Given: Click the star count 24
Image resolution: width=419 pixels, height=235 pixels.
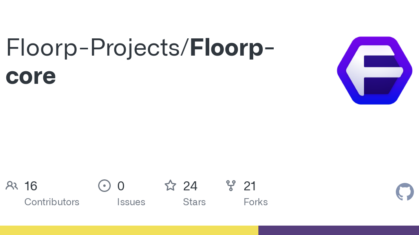Looking at the screenshot, I should (x=190, y=186).
